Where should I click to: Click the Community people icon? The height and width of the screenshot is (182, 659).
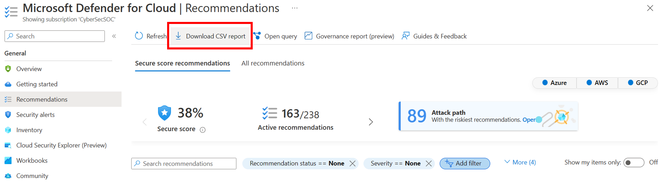pos(8,176)
